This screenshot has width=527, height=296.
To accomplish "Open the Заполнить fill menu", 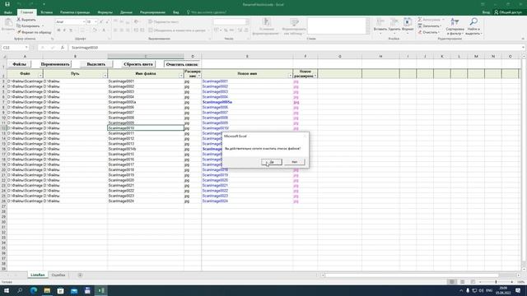I will pos(430,25).
